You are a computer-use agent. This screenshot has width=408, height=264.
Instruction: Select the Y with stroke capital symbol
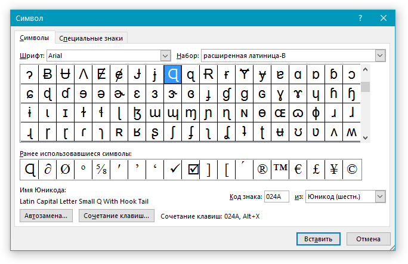point(245,75)
